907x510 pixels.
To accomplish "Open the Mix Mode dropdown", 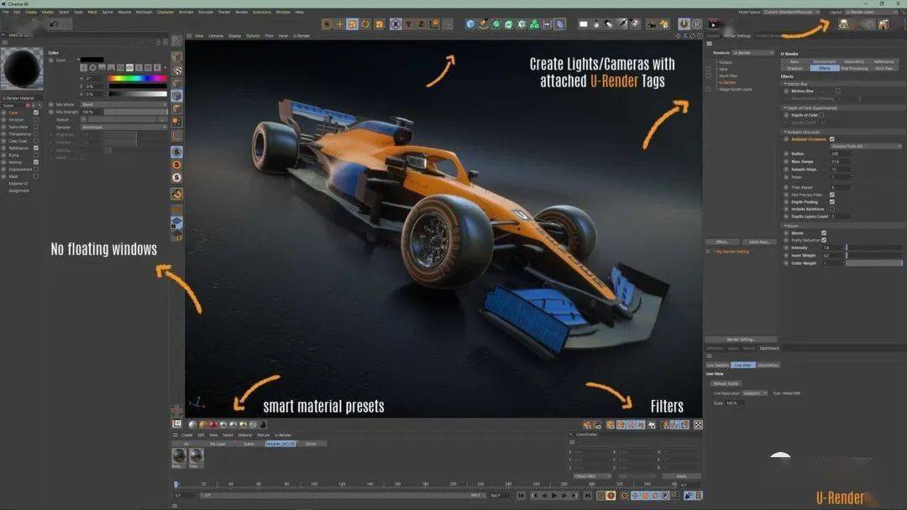I will [x=123, y=105].
